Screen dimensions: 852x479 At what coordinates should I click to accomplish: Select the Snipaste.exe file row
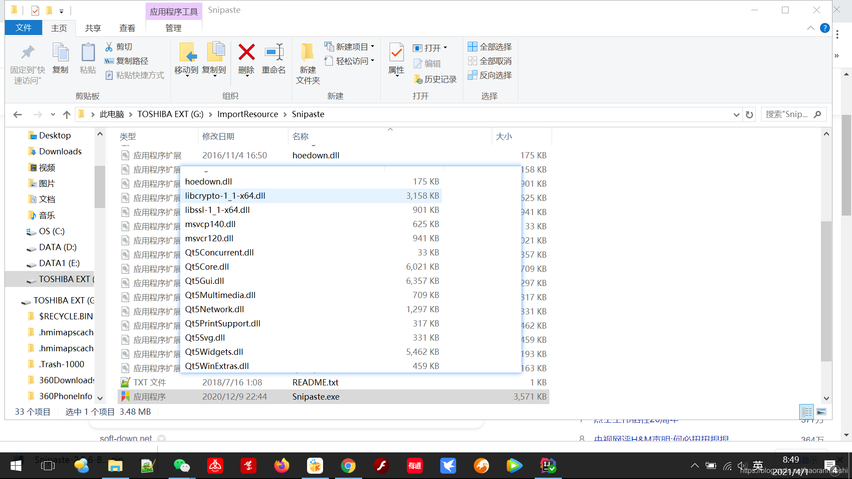(x=333, y=397)
